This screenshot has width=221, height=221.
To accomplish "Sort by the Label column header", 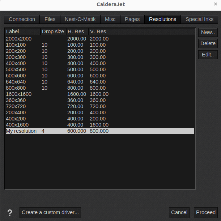I will point(23,31).
